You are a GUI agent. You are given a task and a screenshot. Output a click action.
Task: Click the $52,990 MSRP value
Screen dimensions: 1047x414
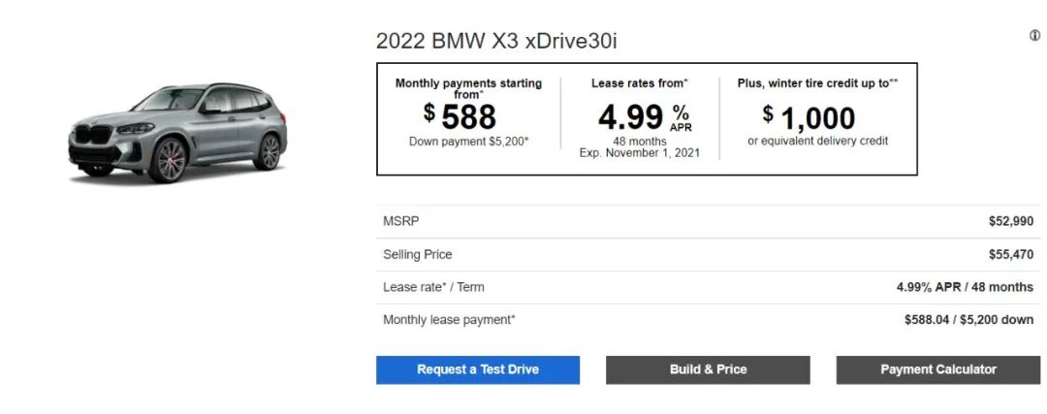1011,222
